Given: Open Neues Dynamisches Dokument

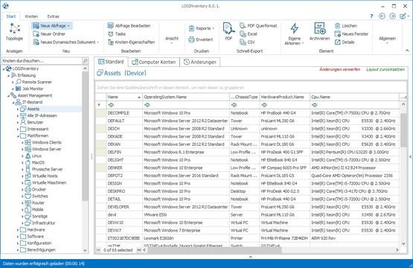Looking at the screenshot, I should pos(65,42).
